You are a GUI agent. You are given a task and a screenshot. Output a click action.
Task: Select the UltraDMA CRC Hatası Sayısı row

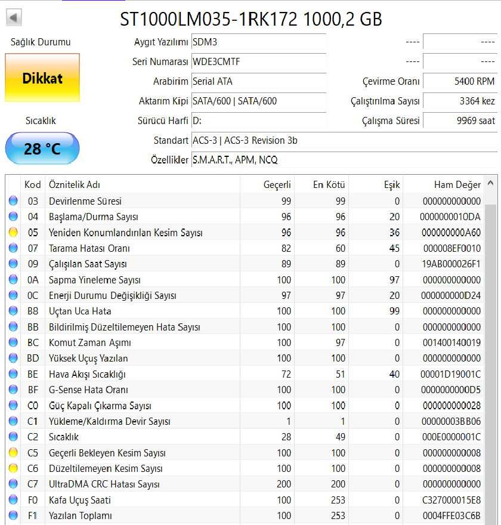click(245, 484)
